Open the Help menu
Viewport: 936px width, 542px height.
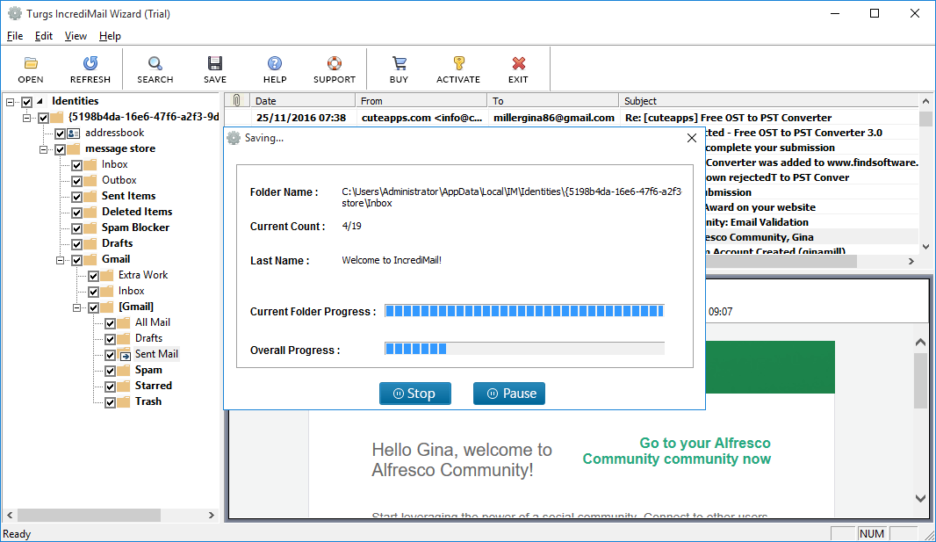[110, 36]
